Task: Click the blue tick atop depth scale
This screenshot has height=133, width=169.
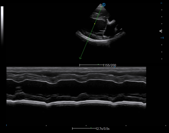Action: [161, 3]
